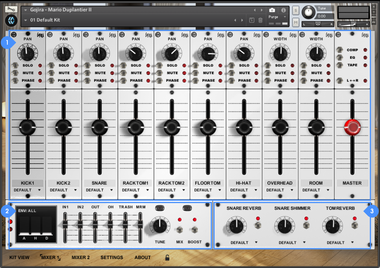Click the ABOUT button
The height and width of the screenshot is (268, 380).
(142, 258)
